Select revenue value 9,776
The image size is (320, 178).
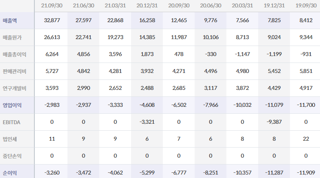[211, 20]
